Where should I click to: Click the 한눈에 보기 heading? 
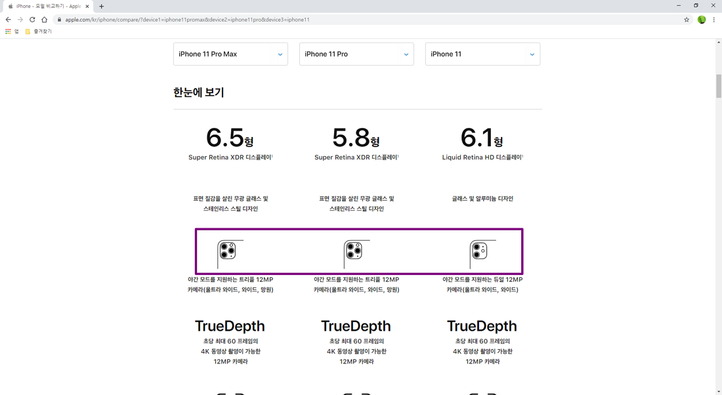[x=198, y=92]
